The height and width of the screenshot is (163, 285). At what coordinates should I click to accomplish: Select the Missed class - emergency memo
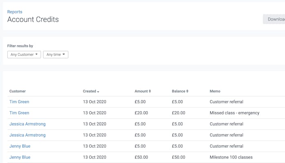(x=234, y=113)
